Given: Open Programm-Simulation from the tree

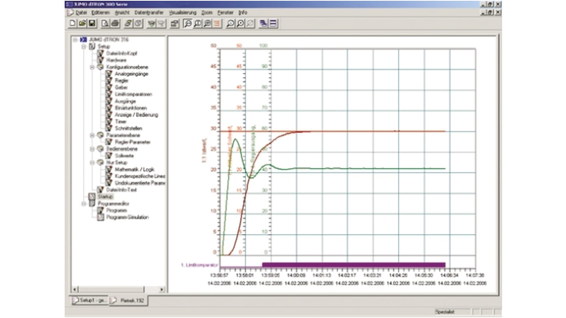Looking at the screenshot, I should coord(128,217).
